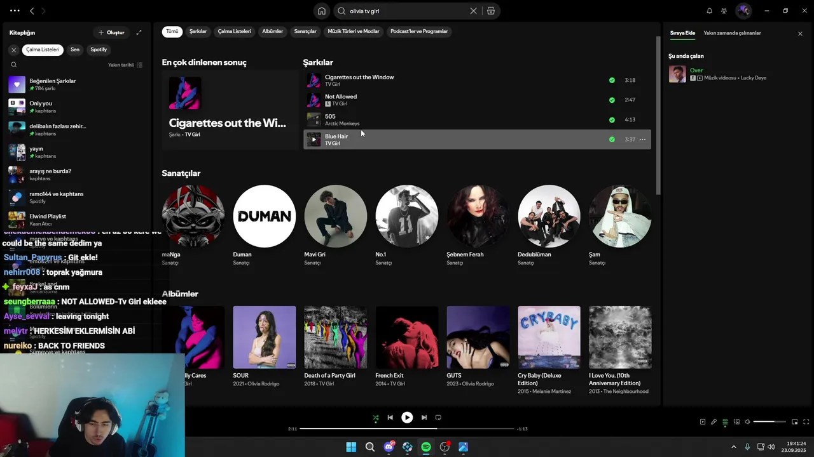Adjust the volume slider
The width and height of the screenshot is (814, 457).
click(x=769, y=422)
